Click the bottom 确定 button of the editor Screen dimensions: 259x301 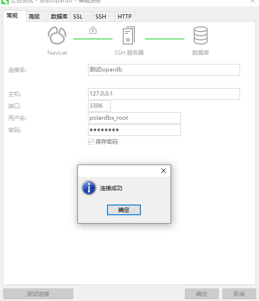click(202, 294)
